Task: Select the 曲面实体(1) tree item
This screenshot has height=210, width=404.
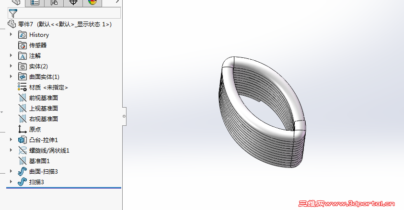Action: [44, 77]
